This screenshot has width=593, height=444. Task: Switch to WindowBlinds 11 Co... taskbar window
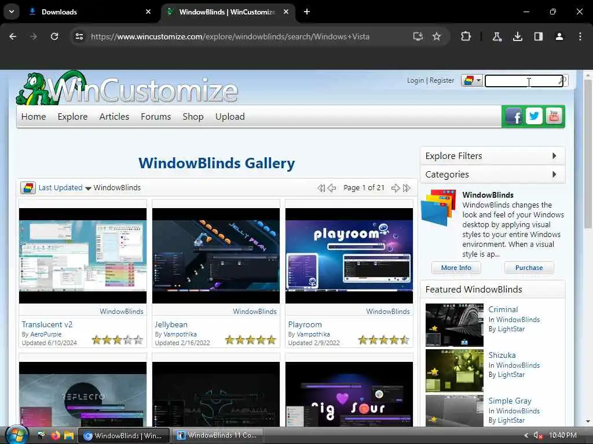[x=217, y=435]
